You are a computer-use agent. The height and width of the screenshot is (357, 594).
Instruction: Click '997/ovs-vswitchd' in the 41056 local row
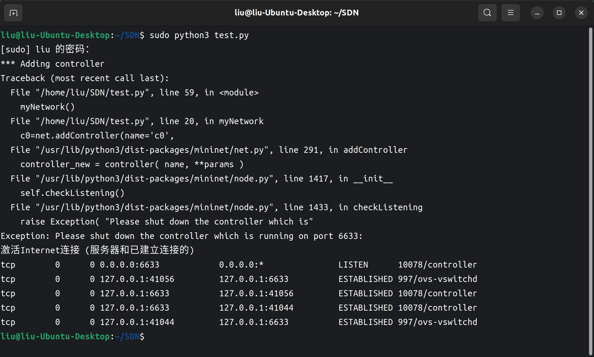pyautogui.click(x=437, y=279)
